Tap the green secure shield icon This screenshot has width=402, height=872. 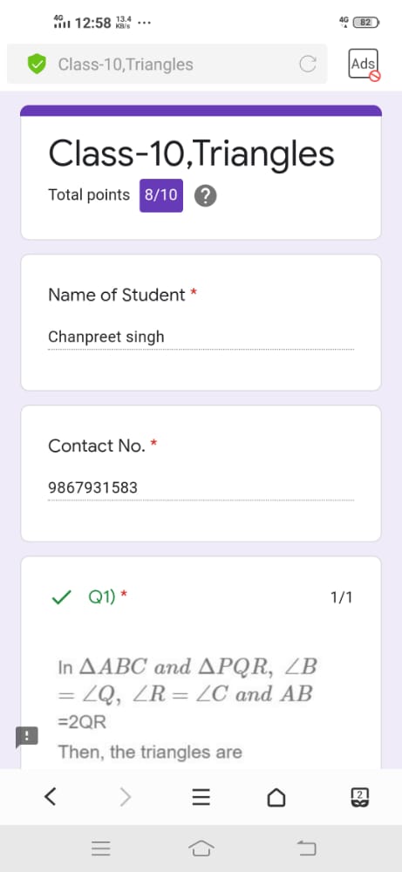pyautogui.click(x=37, y=65)
